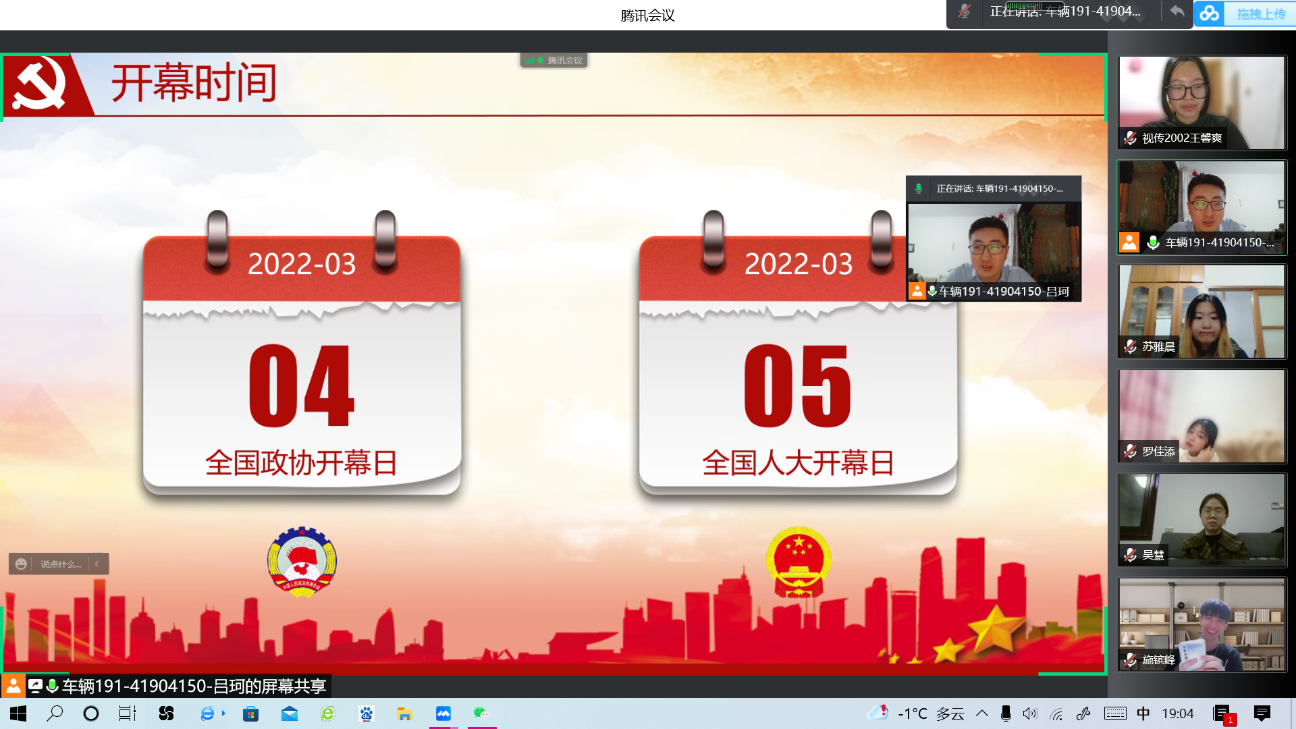Click the 拖拽上传 upload button
This screenshot has width=1296, height=729.
coord(1261,14)
